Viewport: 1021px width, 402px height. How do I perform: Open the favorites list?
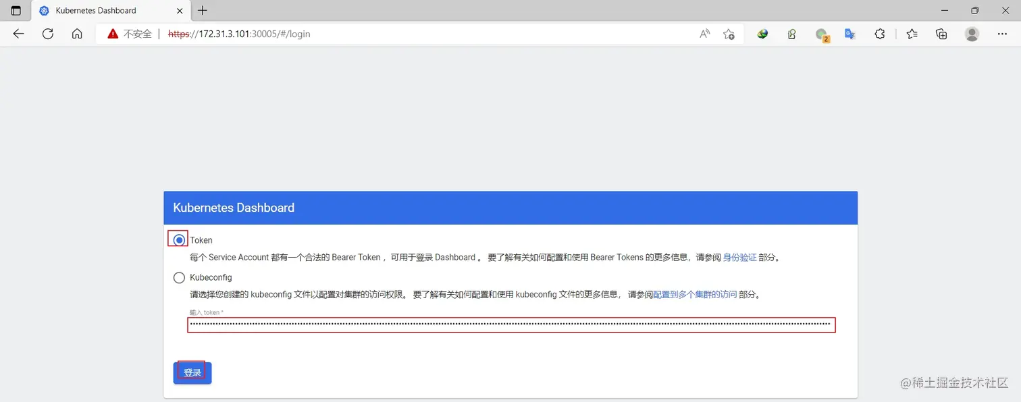[x=912, y=34]
